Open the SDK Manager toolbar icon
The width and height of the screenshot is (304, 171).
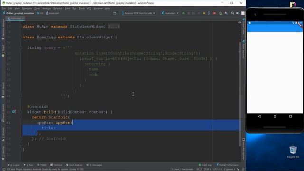(x=226, y=13)
